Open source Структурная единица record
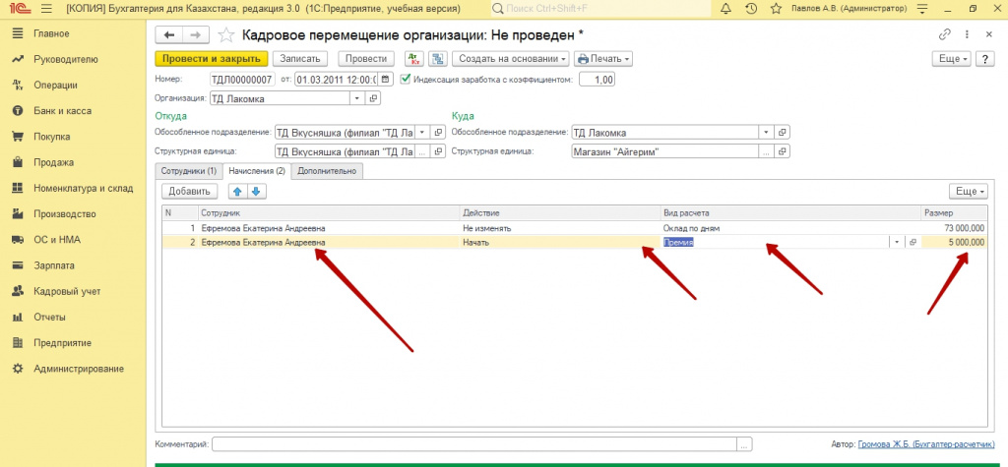 [x=438, y=151]
